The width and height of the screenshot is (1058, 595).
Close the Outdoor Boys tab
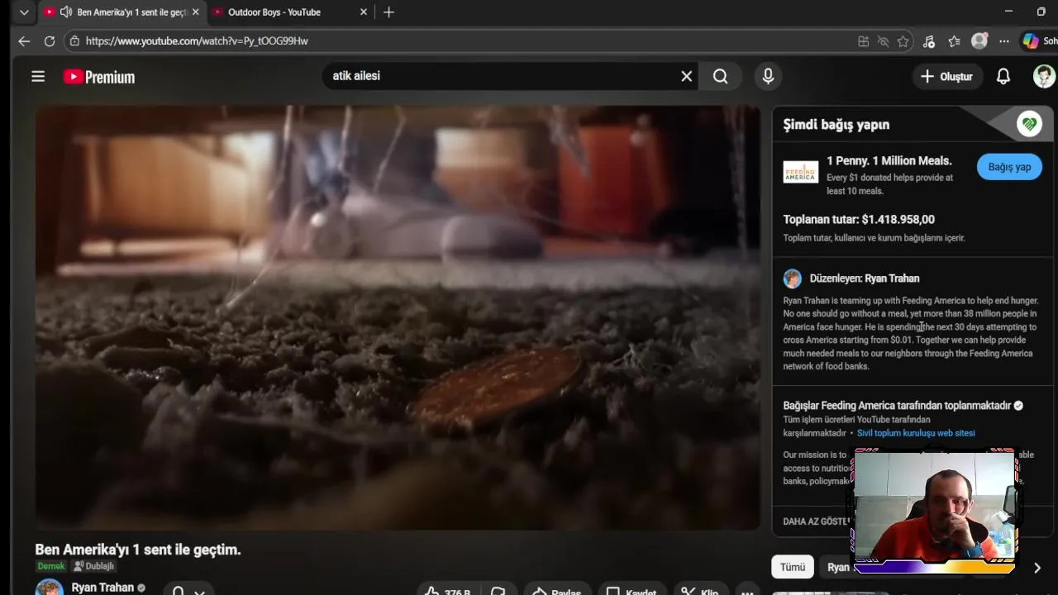(364, 12)
